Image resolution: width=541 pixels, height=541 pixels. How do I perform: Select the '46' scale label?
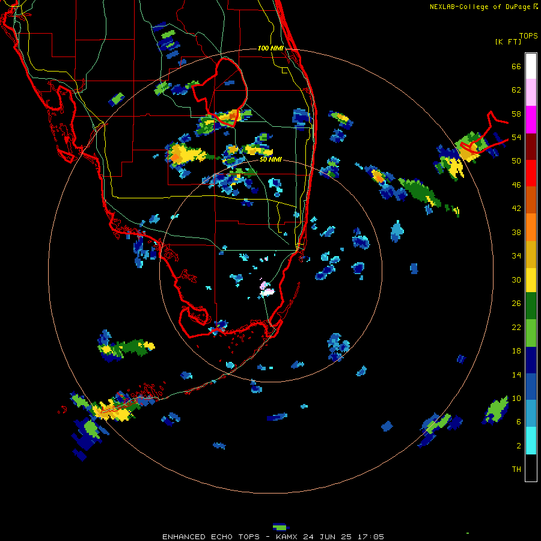pos(516,185)
